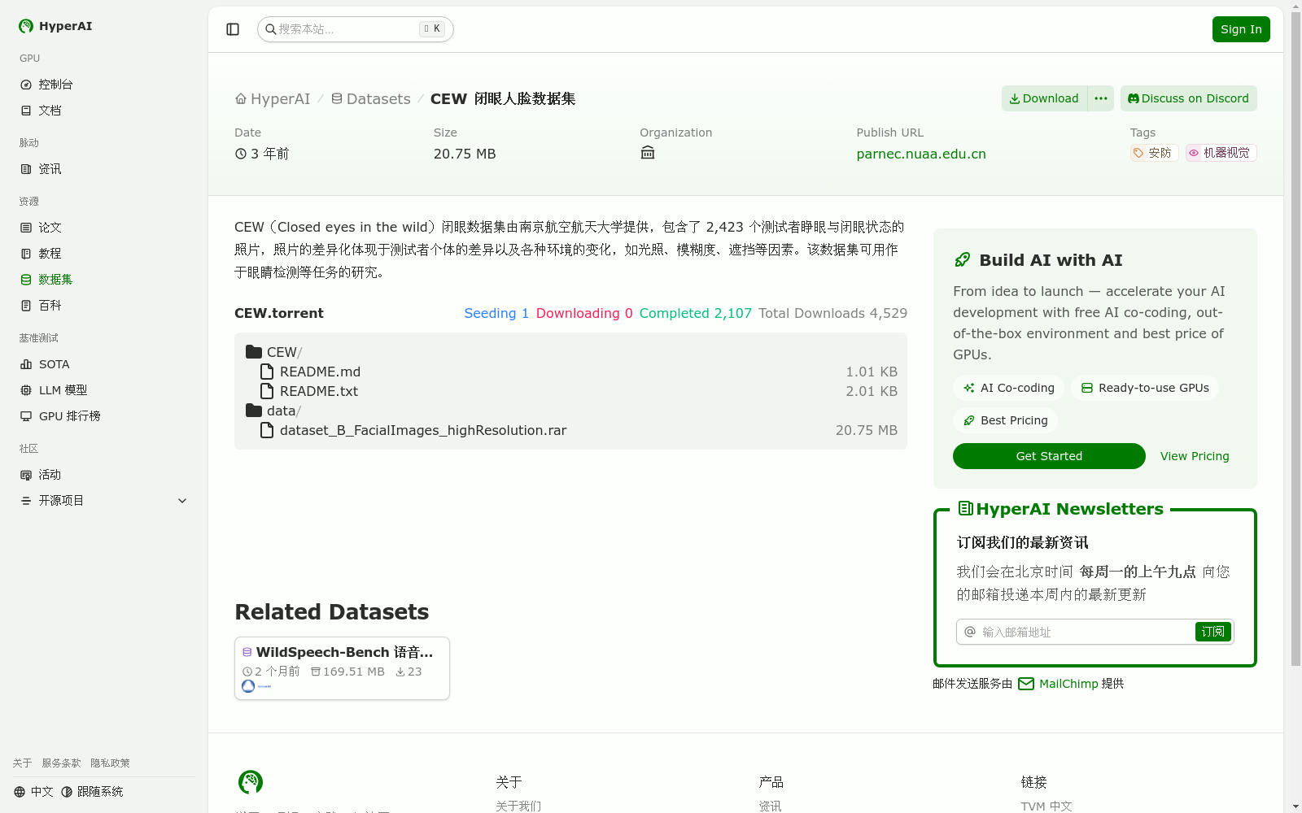Open 教程 tutorials in sidebar
1302x813 pixels.
point(103,254)
